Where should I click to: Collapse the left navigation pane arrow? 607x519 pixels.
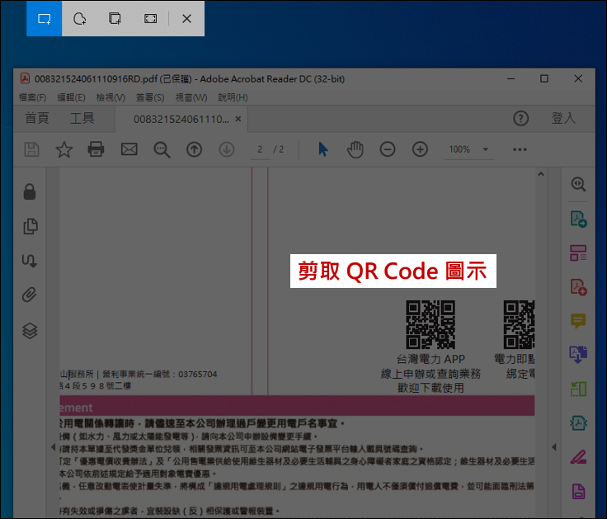point(54,447)
